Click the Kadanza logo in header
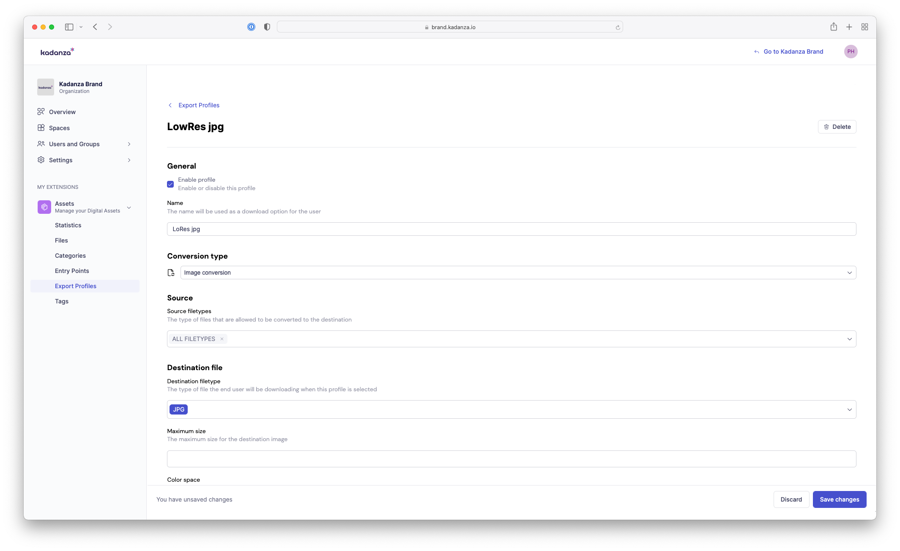Screen dimensions: 900x551 [57, 52]
